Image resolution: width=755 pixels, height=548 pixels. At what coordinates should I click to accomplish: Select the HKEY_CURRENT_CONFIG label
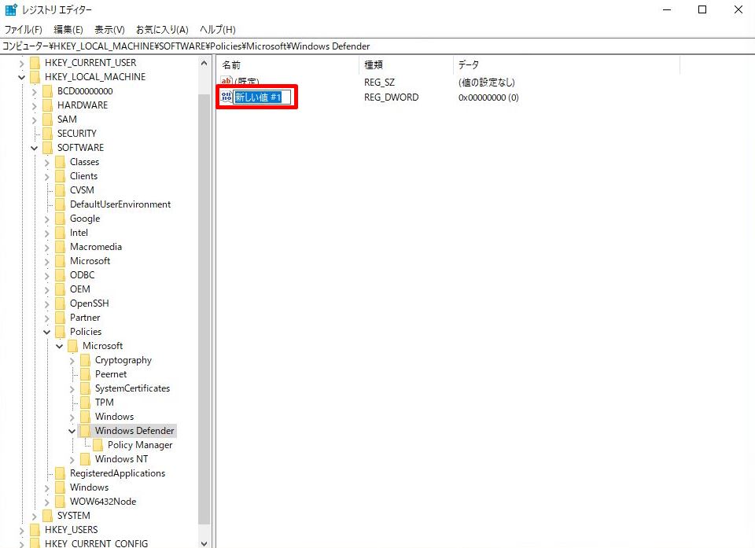96,543
